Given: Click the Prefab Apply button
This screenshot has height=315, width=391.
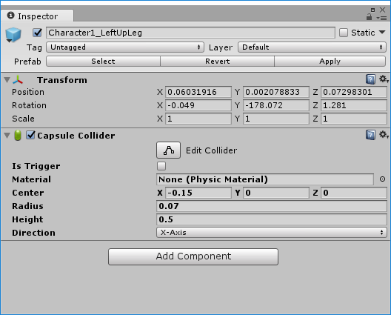Looking at the screenshot, I should tap(330, 62).
